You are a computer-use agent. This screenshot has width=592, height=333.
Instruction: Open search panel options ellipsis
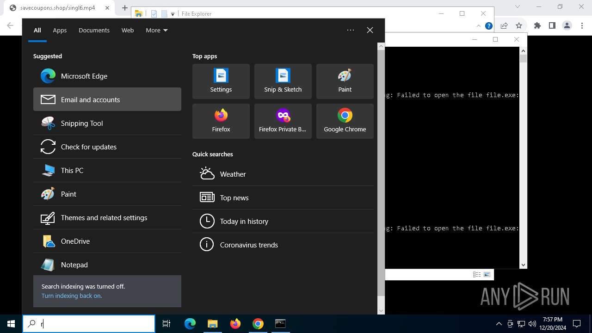click(351, 30)
